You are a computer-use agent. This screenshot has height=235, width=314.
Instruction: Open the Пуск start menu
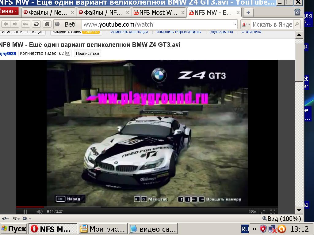pos(14,229)
